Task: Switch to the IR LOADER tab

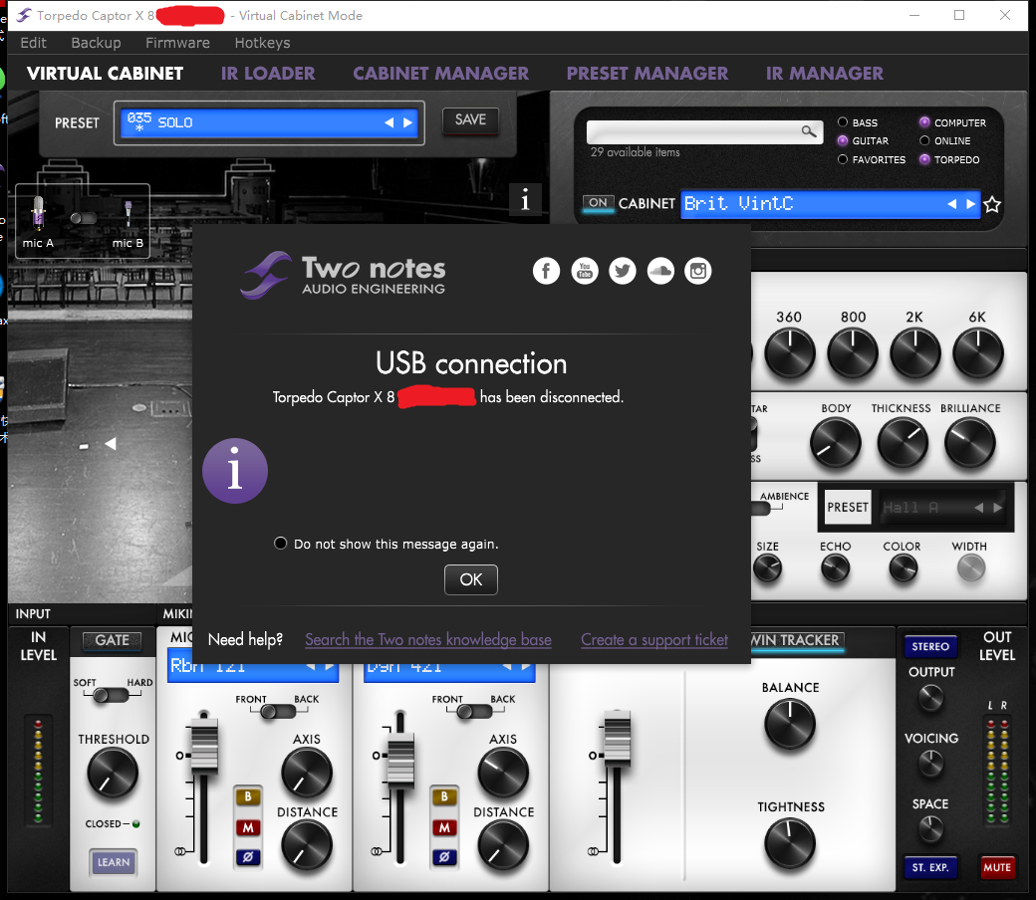Action: (268, 74)
